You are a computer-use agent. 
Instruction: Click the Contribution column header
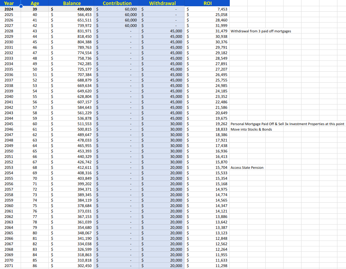(x=116, y=3)
